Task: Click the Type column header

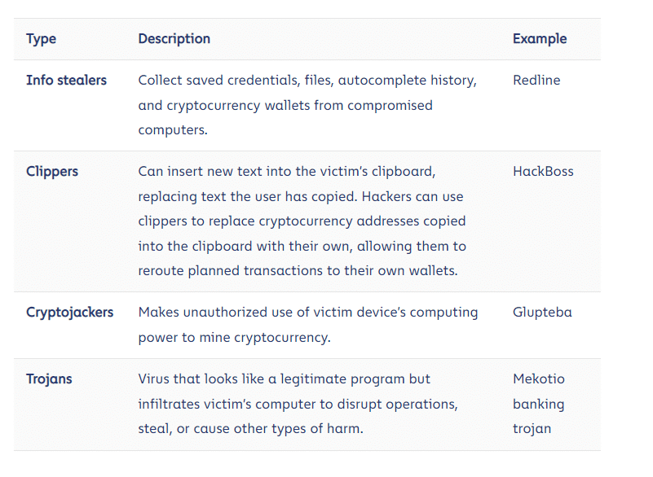Action: pos(41,39)
